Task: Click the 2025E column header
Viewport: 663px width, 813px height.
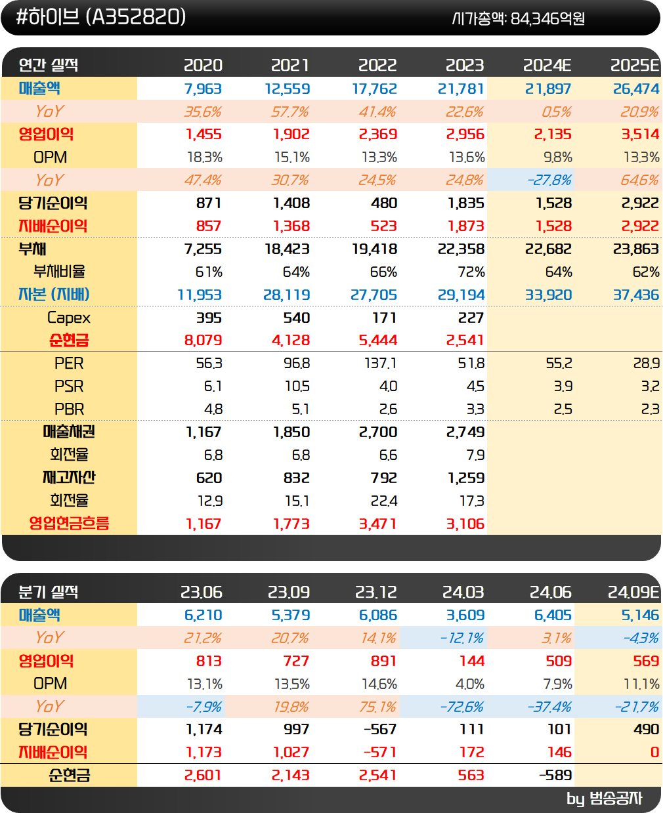Action: (x=635, y=65)
